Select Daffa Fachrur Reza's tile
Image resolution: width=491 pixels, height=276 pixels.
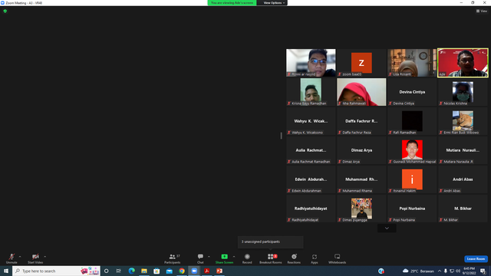click(x=361, y=121)
